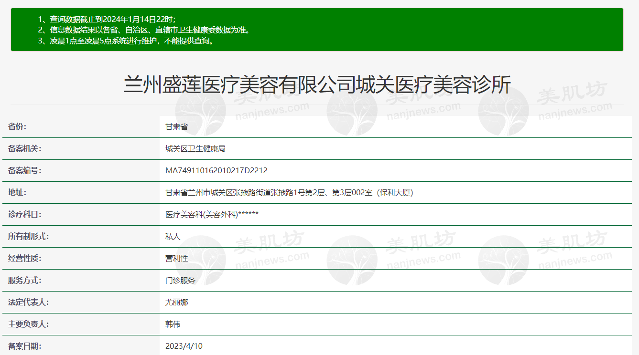Click the 经营性质 row label

coord(25,259)
